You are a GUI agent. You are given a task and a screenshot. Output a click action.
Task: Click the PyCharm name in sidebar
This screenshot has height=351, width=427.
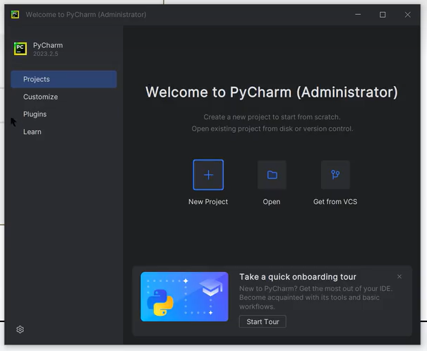point(48,45)
